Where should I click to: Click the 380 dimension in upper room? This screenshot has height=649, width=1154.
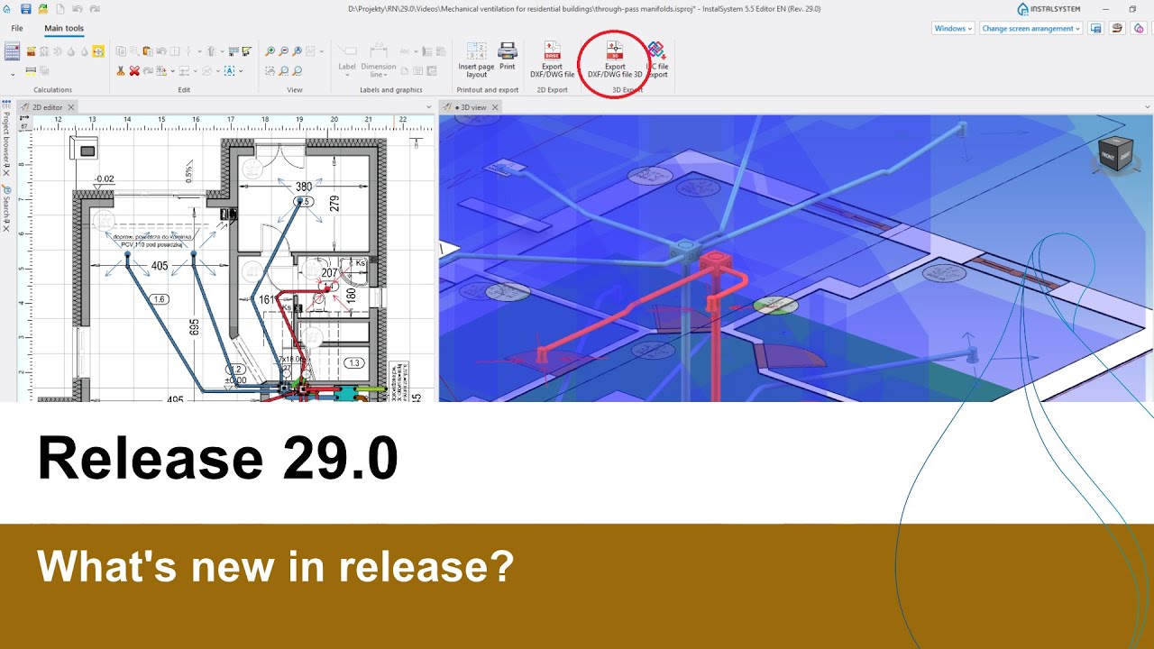tap(304, 187)
